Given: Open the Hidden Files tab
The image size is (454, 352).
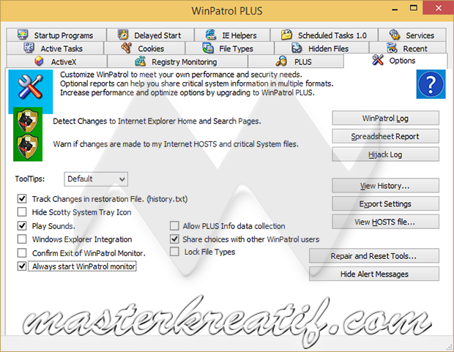Looking at the screenshot, I should coord(321,48).
